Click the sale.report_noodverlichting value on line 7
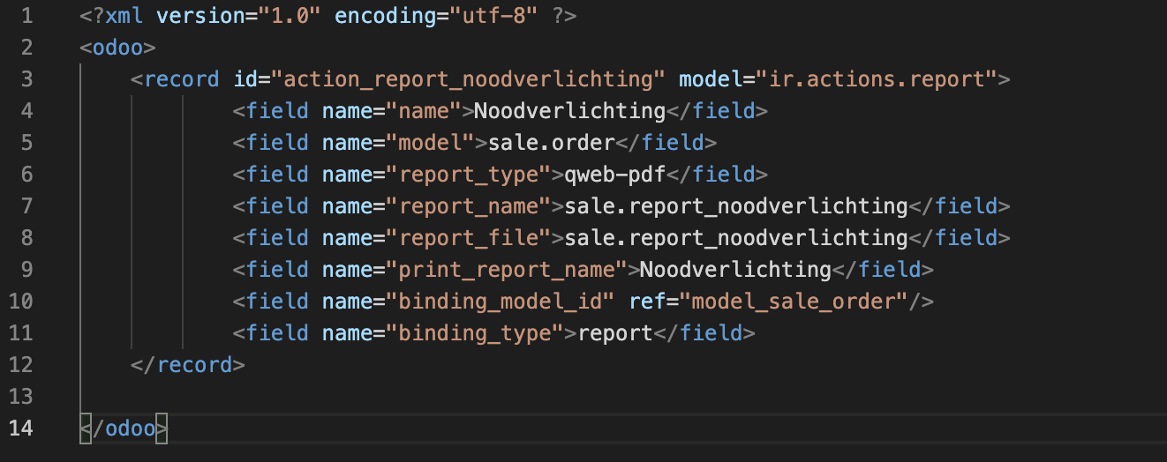Viewport: 1167px width, 462px height. (736, 205)
